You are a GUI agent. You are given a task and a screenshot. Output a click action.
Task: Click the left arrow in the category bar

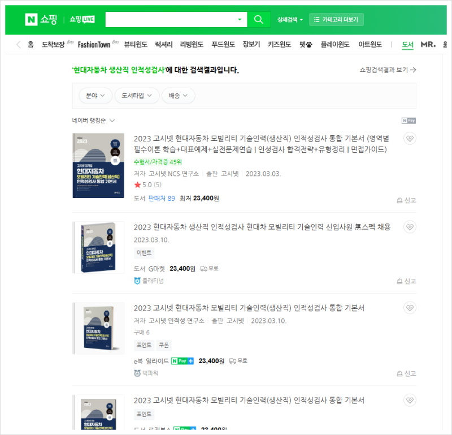[19, 45]
